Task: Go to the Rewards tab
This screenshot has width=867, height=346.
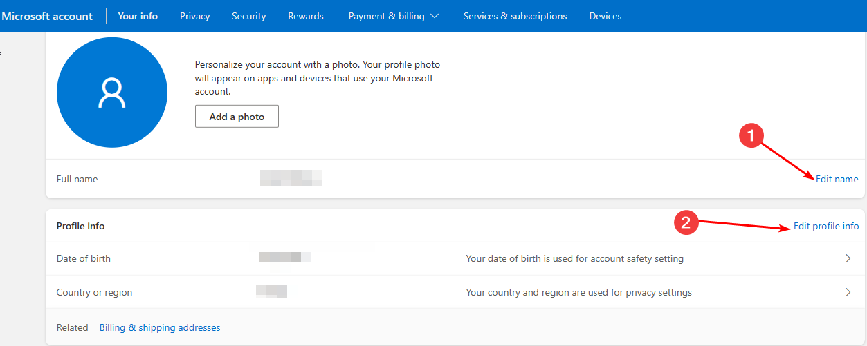Action: [x=305, y=16]
